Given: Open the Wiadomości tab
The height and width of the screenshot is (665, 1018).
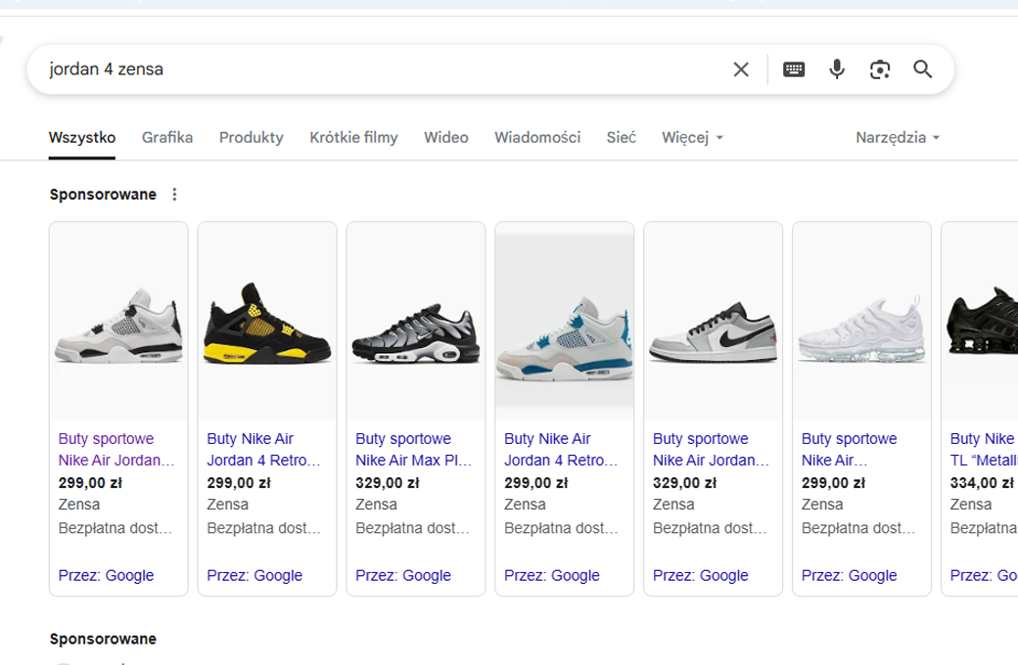Looking at the screenshot, I should tap(537, 138).
